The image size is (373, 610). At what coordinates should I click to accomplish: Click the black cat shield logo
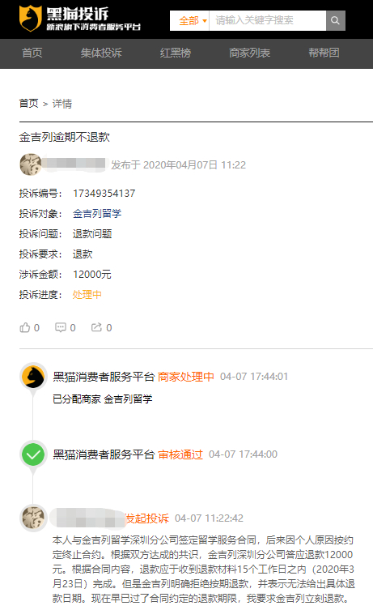30,18
